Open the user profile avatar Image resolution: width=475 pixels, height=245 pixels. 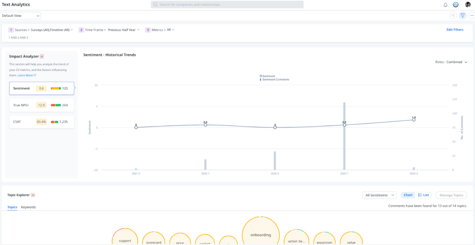[x=468, y=5]
